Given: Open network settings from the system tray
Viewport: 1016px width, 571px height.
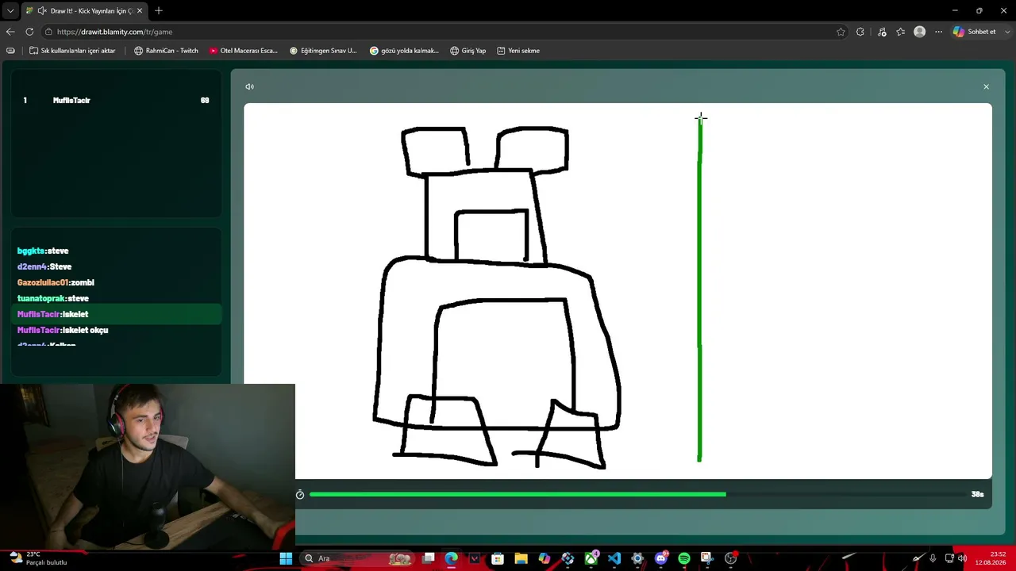Looking at the screenshot, I should tap(949, 558).
